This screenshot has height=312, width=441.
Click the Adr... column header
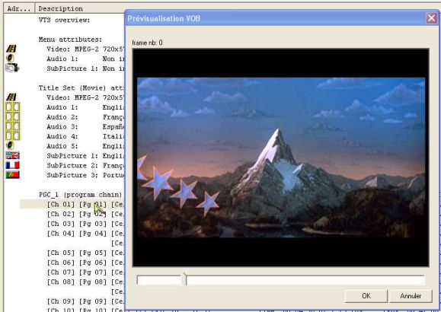click(19, 8)
